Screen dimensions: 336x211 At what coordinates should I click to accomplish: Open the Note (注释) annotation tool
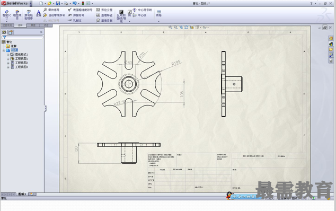point(39,13)
